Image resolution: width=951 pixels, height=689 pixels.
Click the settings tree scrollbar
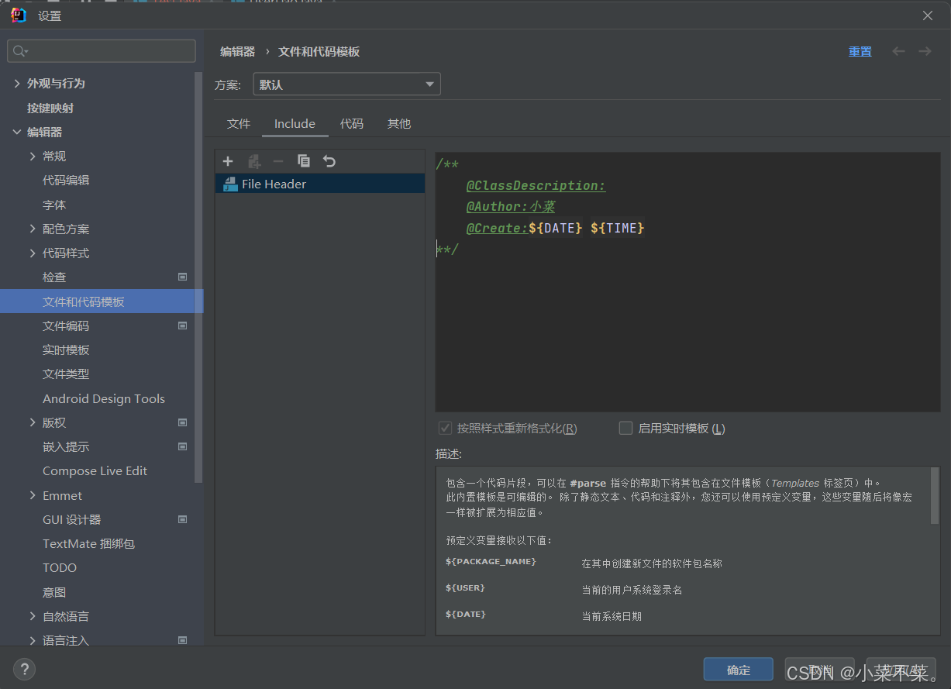tap(198, 277)
